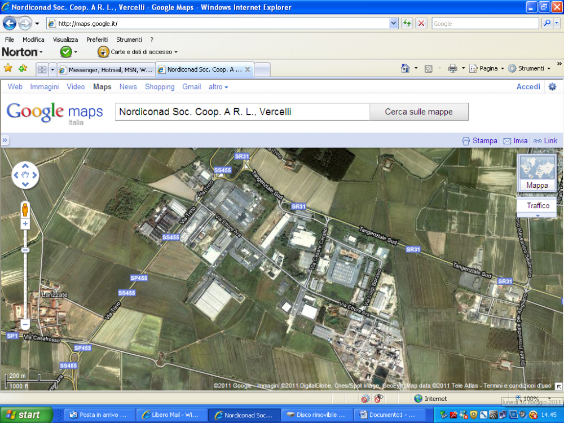Open the Visualizza menu

point(65,39)
